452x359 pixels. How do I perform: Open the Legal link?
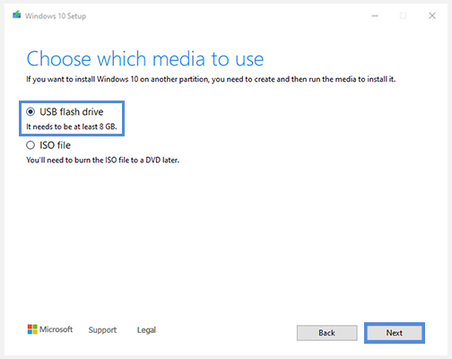pos(146,330)
